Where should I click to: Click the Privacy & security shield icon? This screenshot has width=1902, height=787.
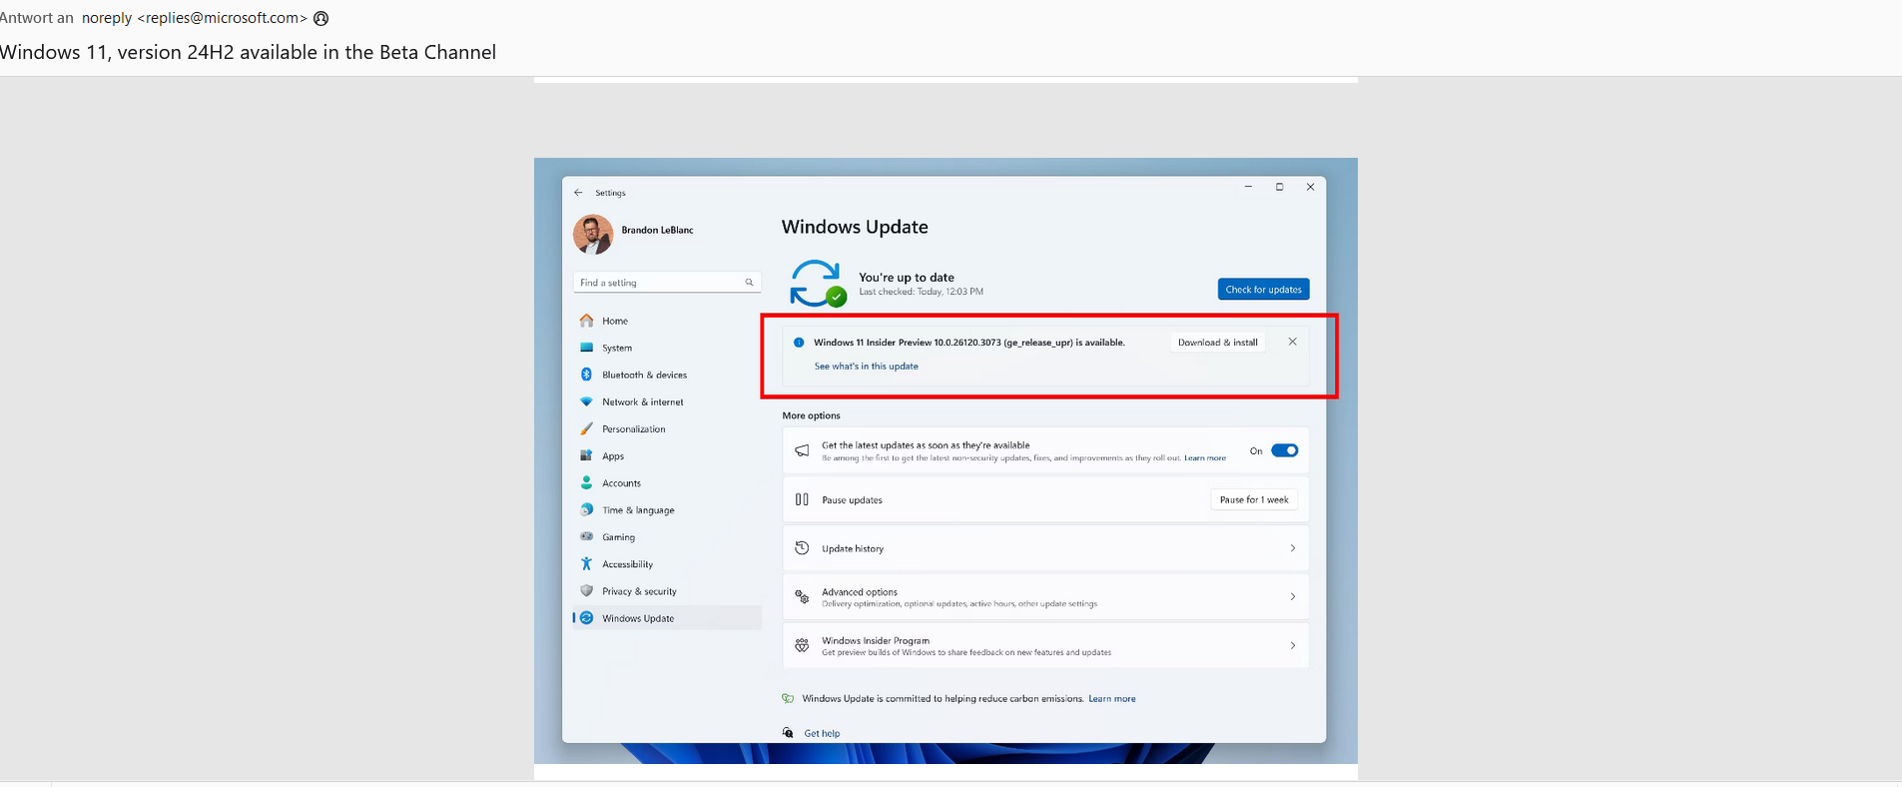(586, 591)
